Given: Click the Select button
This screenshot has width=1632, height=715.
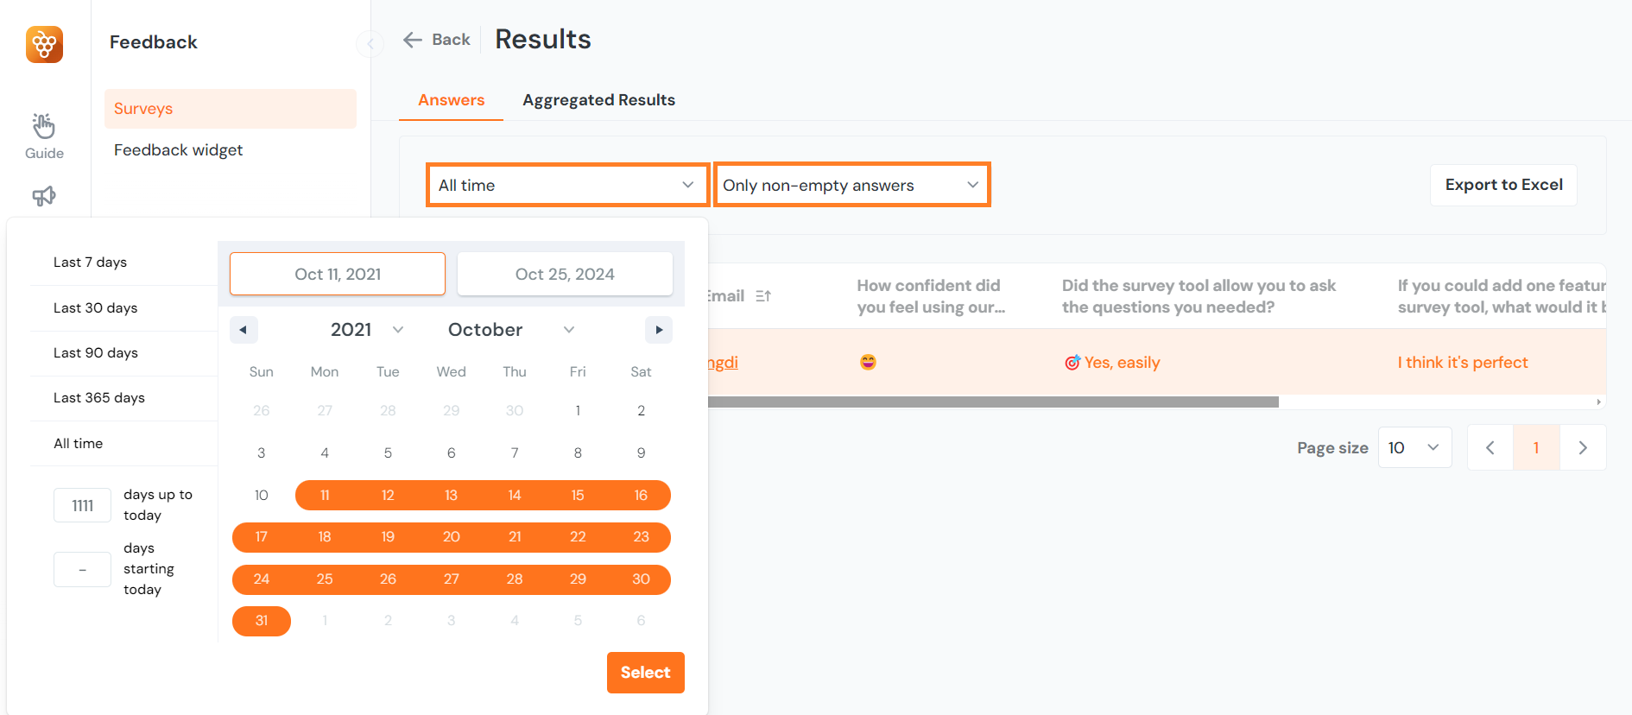Looking at the screenshot, I should click(x=645, y=673).
